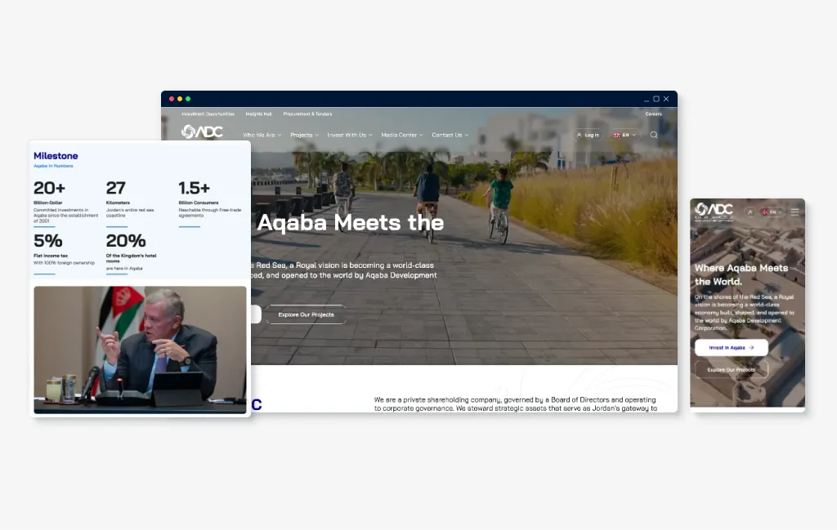Click the Invest in Aqaba button on mobile
The image size is (837, 530).
[x=731, y=348]
